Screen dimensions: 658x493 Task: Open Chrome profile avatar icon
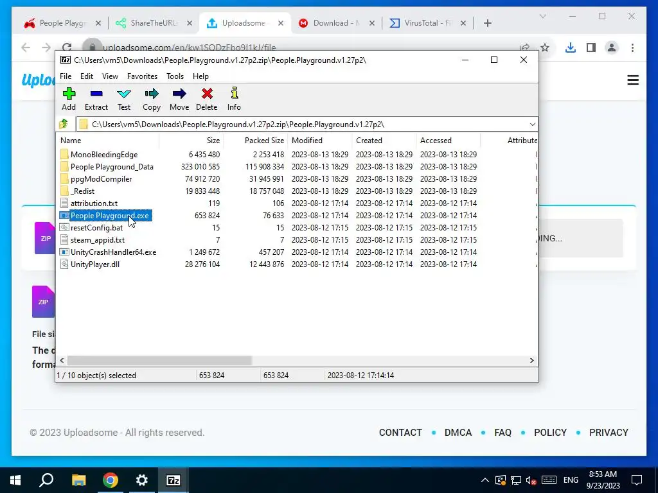tap(612, 48)
